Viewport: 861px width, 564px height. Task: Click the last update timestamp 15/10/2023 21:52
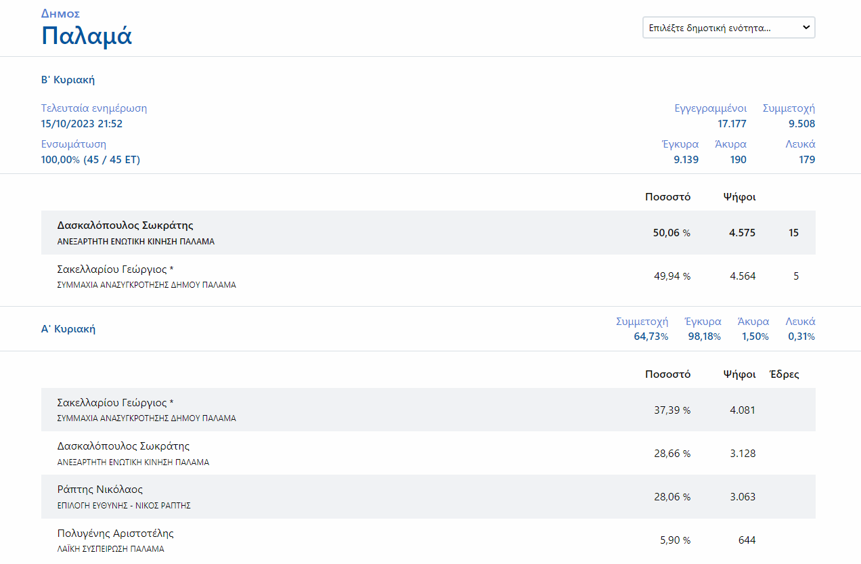pos(82,124)
